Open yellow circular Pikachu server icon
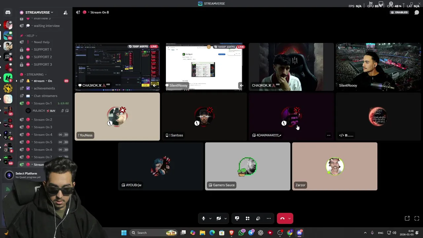The image size is (423, 238). (x=8, y=88)
